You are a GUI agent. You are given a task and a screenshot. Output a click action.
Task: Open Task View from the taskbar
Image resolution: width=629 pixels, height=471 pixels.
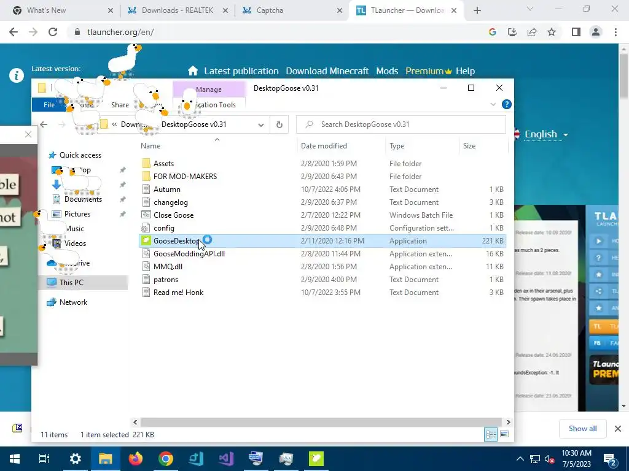[x=44, y=459]
